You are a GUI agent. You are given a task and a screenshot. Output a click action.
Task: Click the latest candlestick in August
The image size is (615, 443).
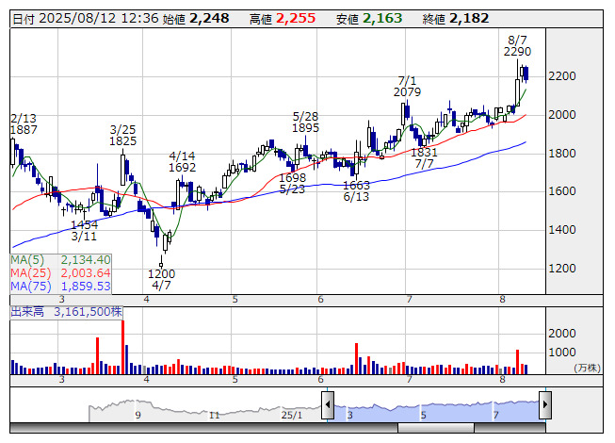tap(526, 74)
